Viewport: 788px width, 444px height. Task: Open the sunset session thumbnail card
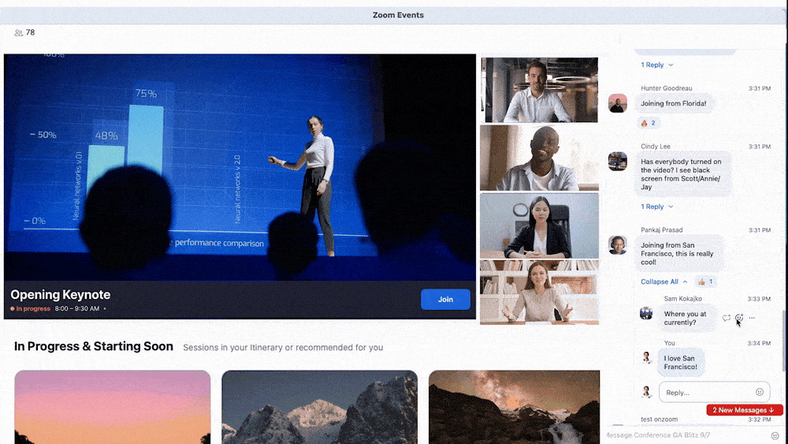coord(112,407)
